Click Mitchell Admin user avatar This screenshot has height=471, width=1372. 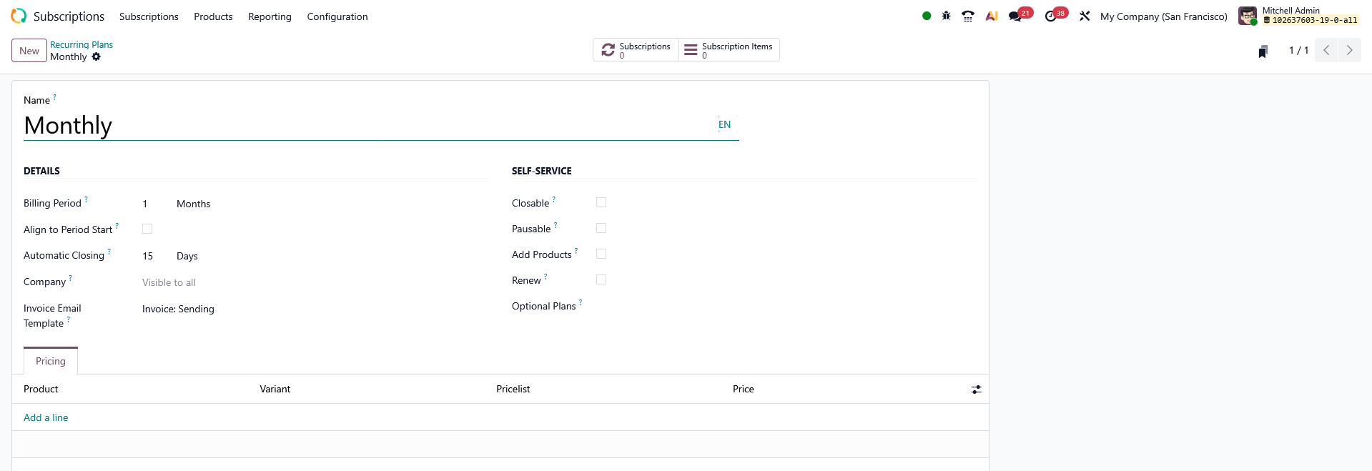pos(1248,16)
